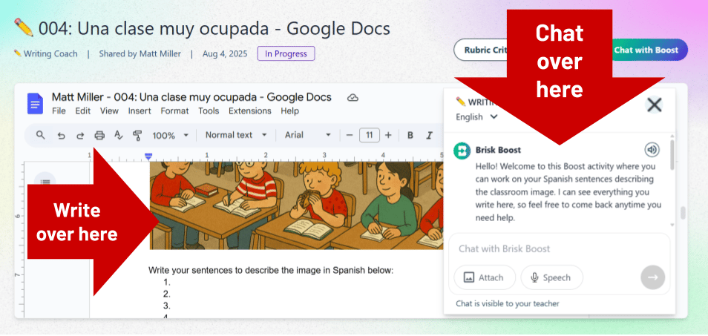Screen dimensions: 708x336
Task: Run spelling and grammar check
Action: 118,135
